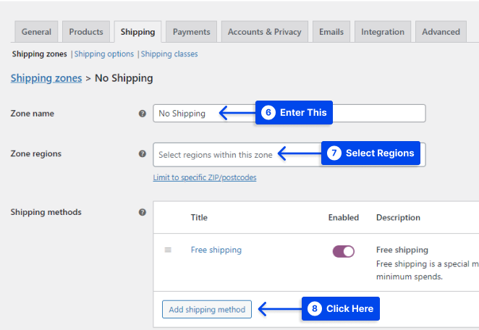This screenshot has height=330, width=479.
Task: Disable the Free shipping enabled toggle
Action: [344, 251]
